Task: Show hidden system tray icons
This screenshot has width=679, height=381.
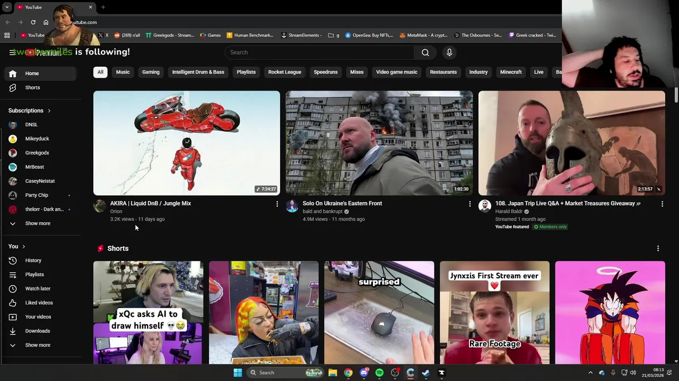Action: tap(590, 373)
